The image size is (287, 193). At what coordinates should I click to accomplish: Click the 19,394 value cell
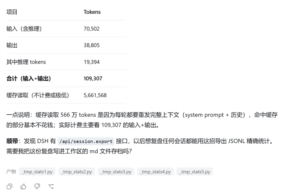pyautogui.click(x=91, y=62)
